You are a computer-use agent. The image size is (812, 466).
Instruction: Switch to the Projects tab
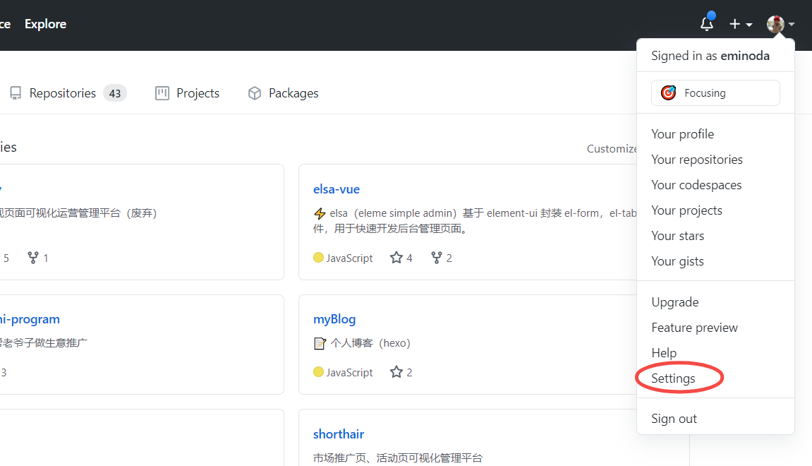point(188,93)
